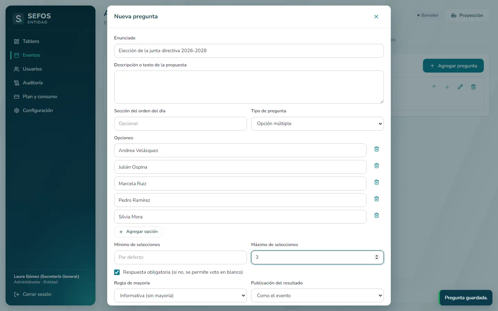Open Proyección view
Screen dimensions: 498x311
[467, 15]
